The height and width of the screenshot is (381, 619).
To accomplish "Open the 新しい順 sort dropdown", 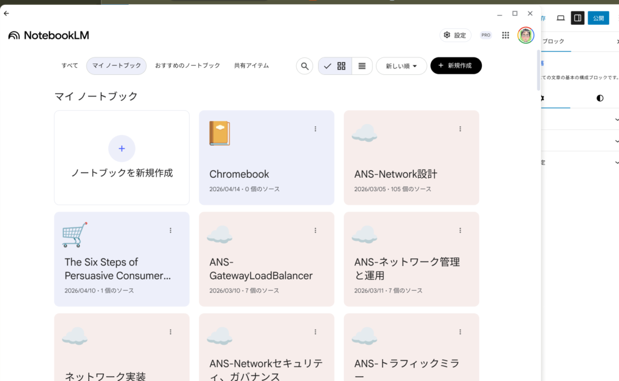I will [401, 66].
